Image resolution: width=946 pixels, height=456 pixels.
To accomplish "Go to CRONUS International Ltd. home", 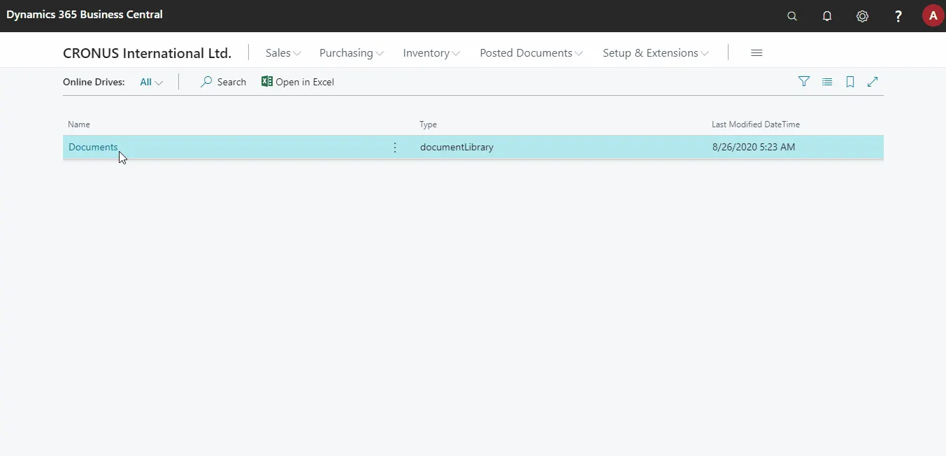I will pyautogui.click(x=147, y=53).
